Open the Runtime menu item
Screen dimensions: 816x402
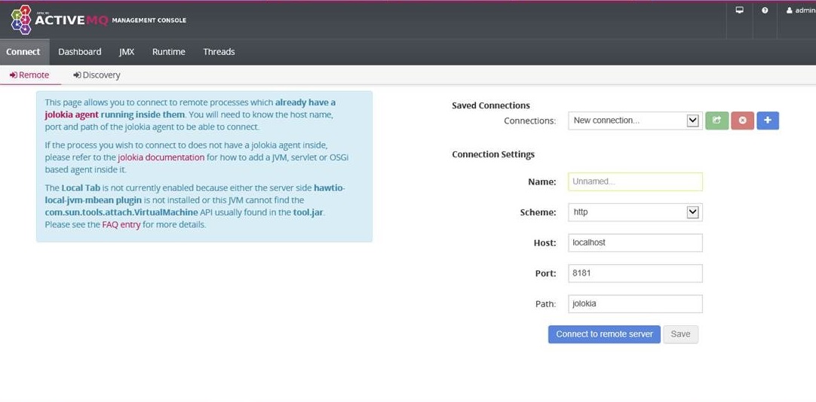tap(168, 52)
